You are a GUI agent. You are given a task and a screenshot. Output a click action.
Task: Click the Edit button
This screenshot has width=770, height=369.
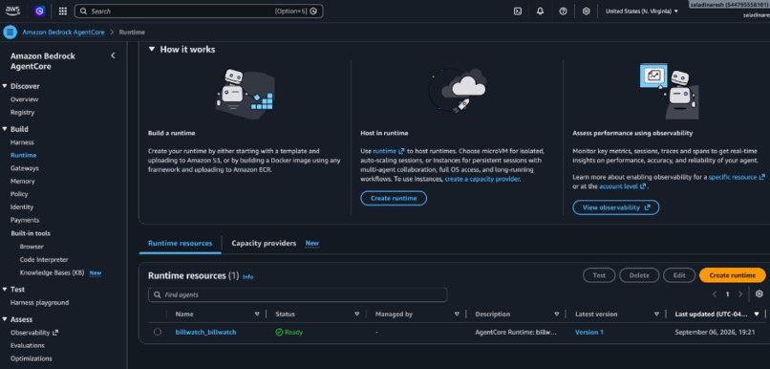pyautogui.click(x=679, y=275)
